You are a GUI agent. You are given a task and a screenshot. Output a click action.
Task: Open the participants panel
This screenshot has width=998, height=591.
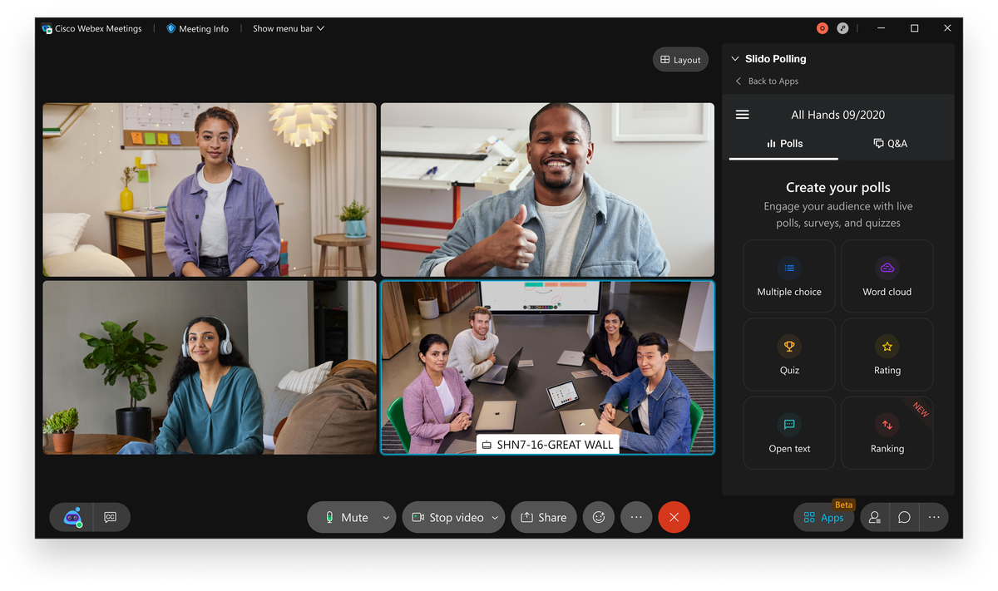tap(874, 517)
